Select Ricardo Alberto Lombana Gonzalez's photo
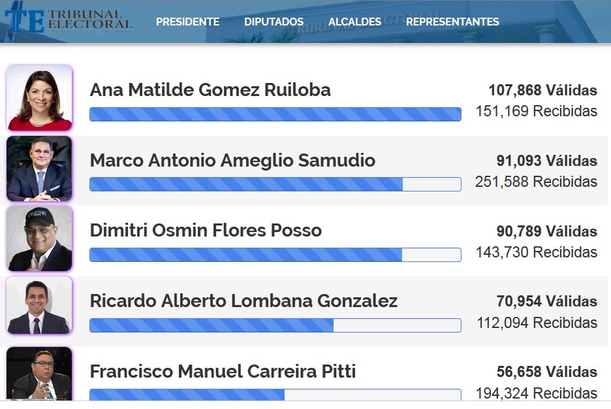Image resolution: width=611 pixels, height=409 pixels. pos(39,305)
